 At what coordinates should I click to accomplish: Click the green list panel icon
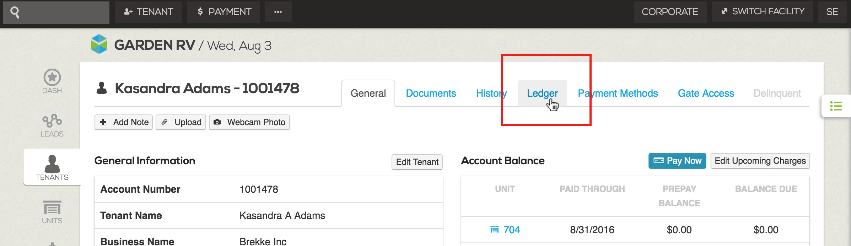[x=836, y=106]
